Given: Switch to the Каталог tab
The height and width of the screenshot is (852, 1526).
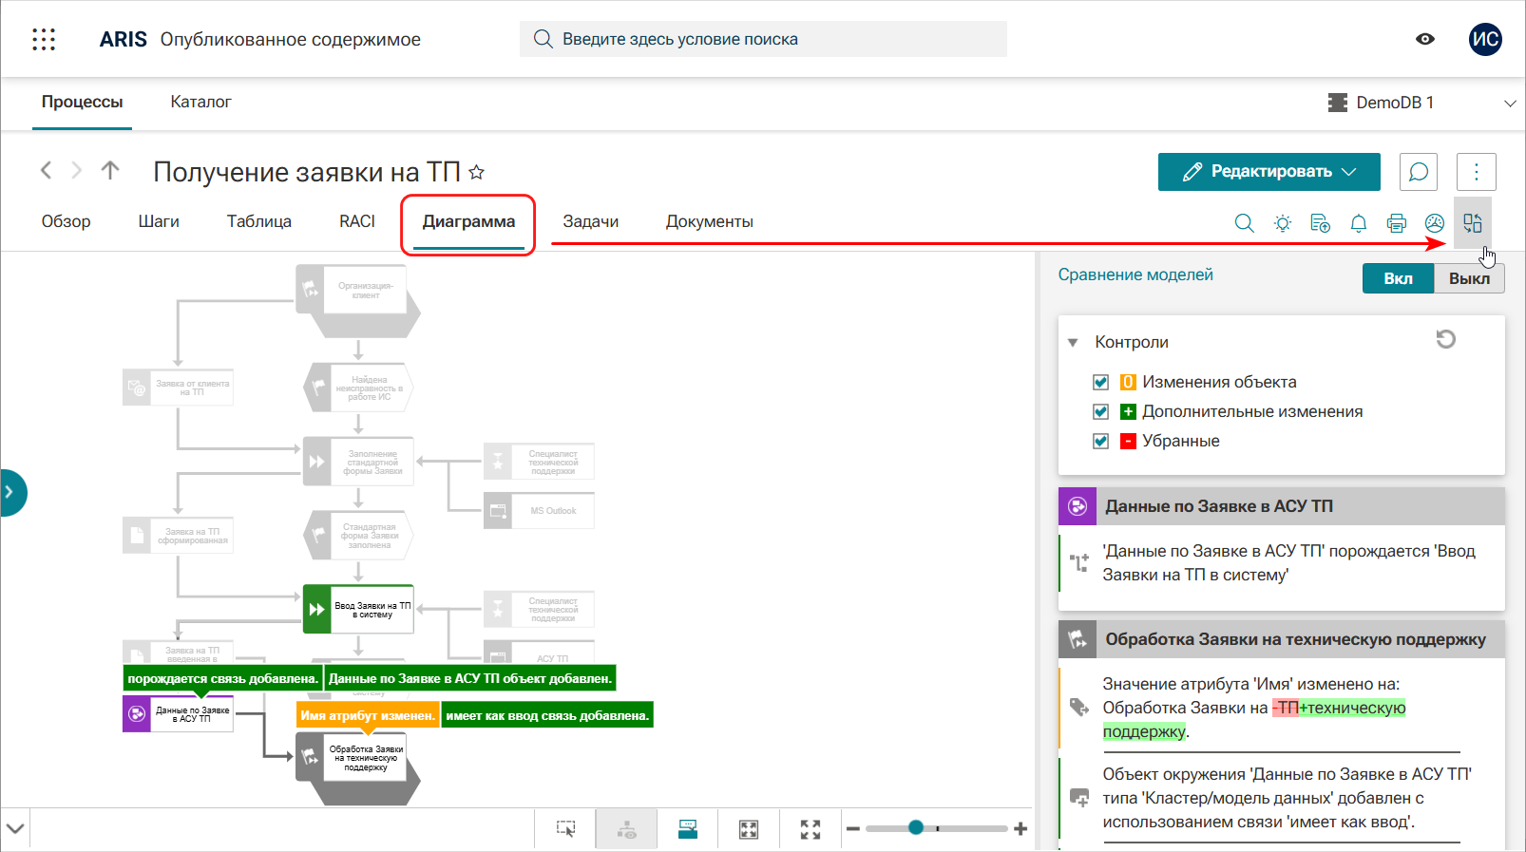Looking at the screenshot, I should click(200, 102).
